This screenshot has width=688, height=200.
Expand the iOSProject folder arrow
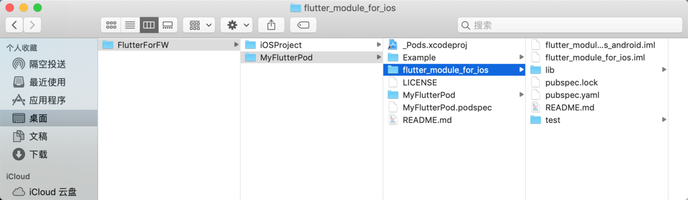coord(378,45)
